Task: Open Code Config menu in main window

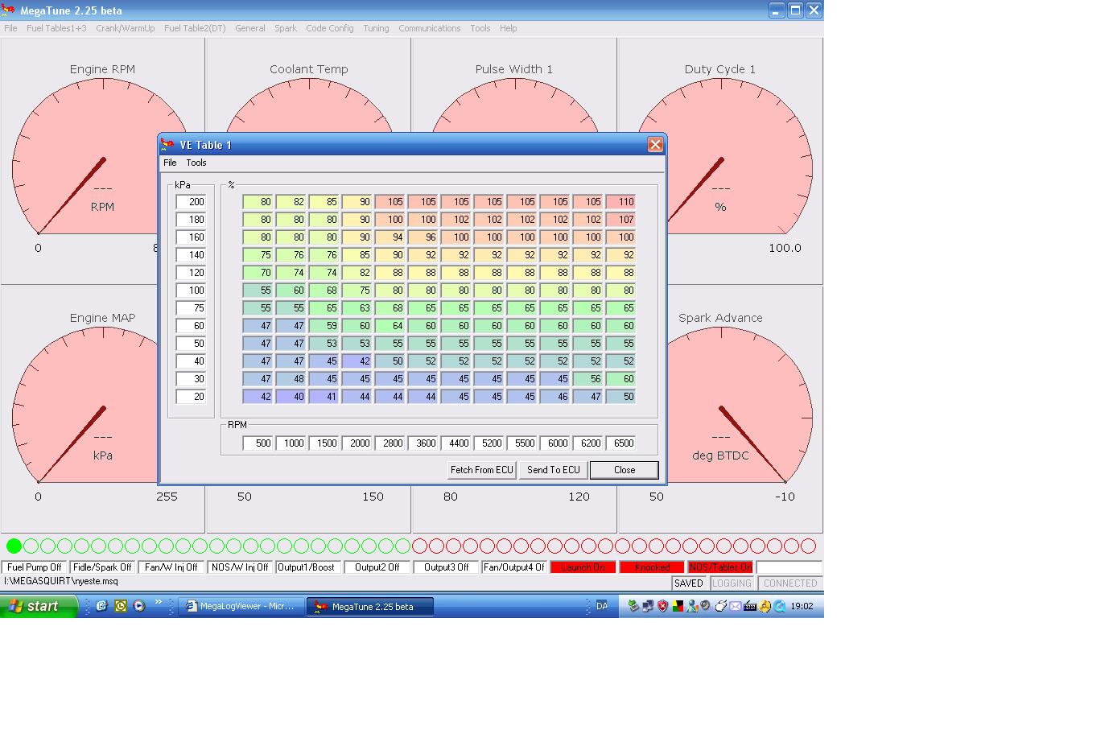Action: (330, 28)
